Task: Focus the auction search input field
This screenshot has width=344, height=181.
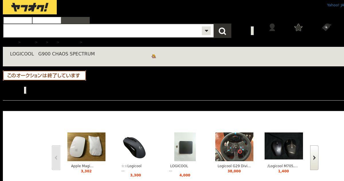Action: (103, 31)
